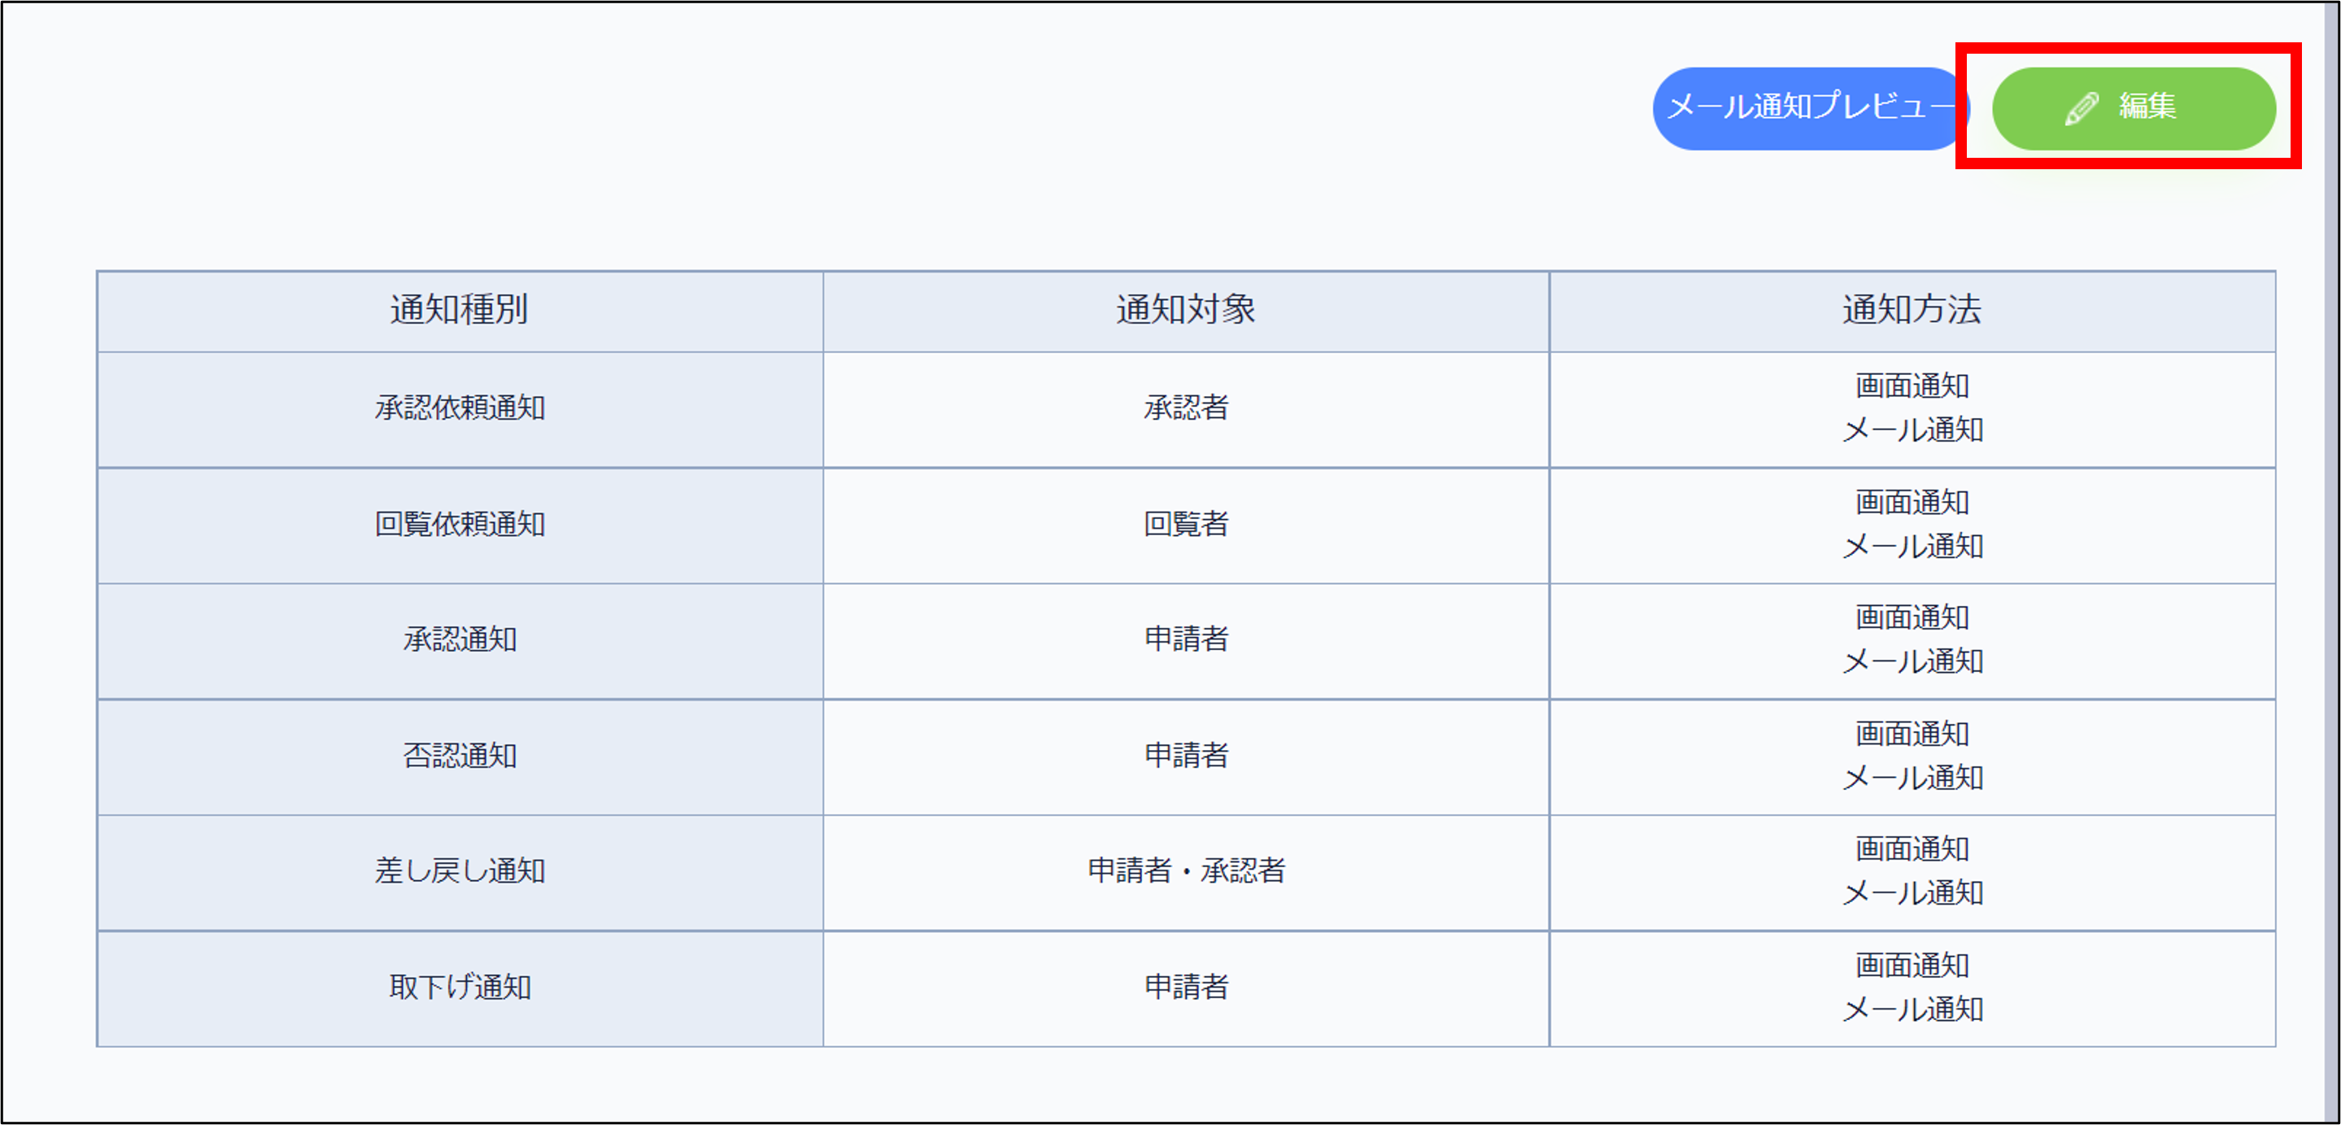Click 申請者 in the 承認通知 row
The image size is (2341, 1125).
pyautogui.click(x=1185, y=639)
